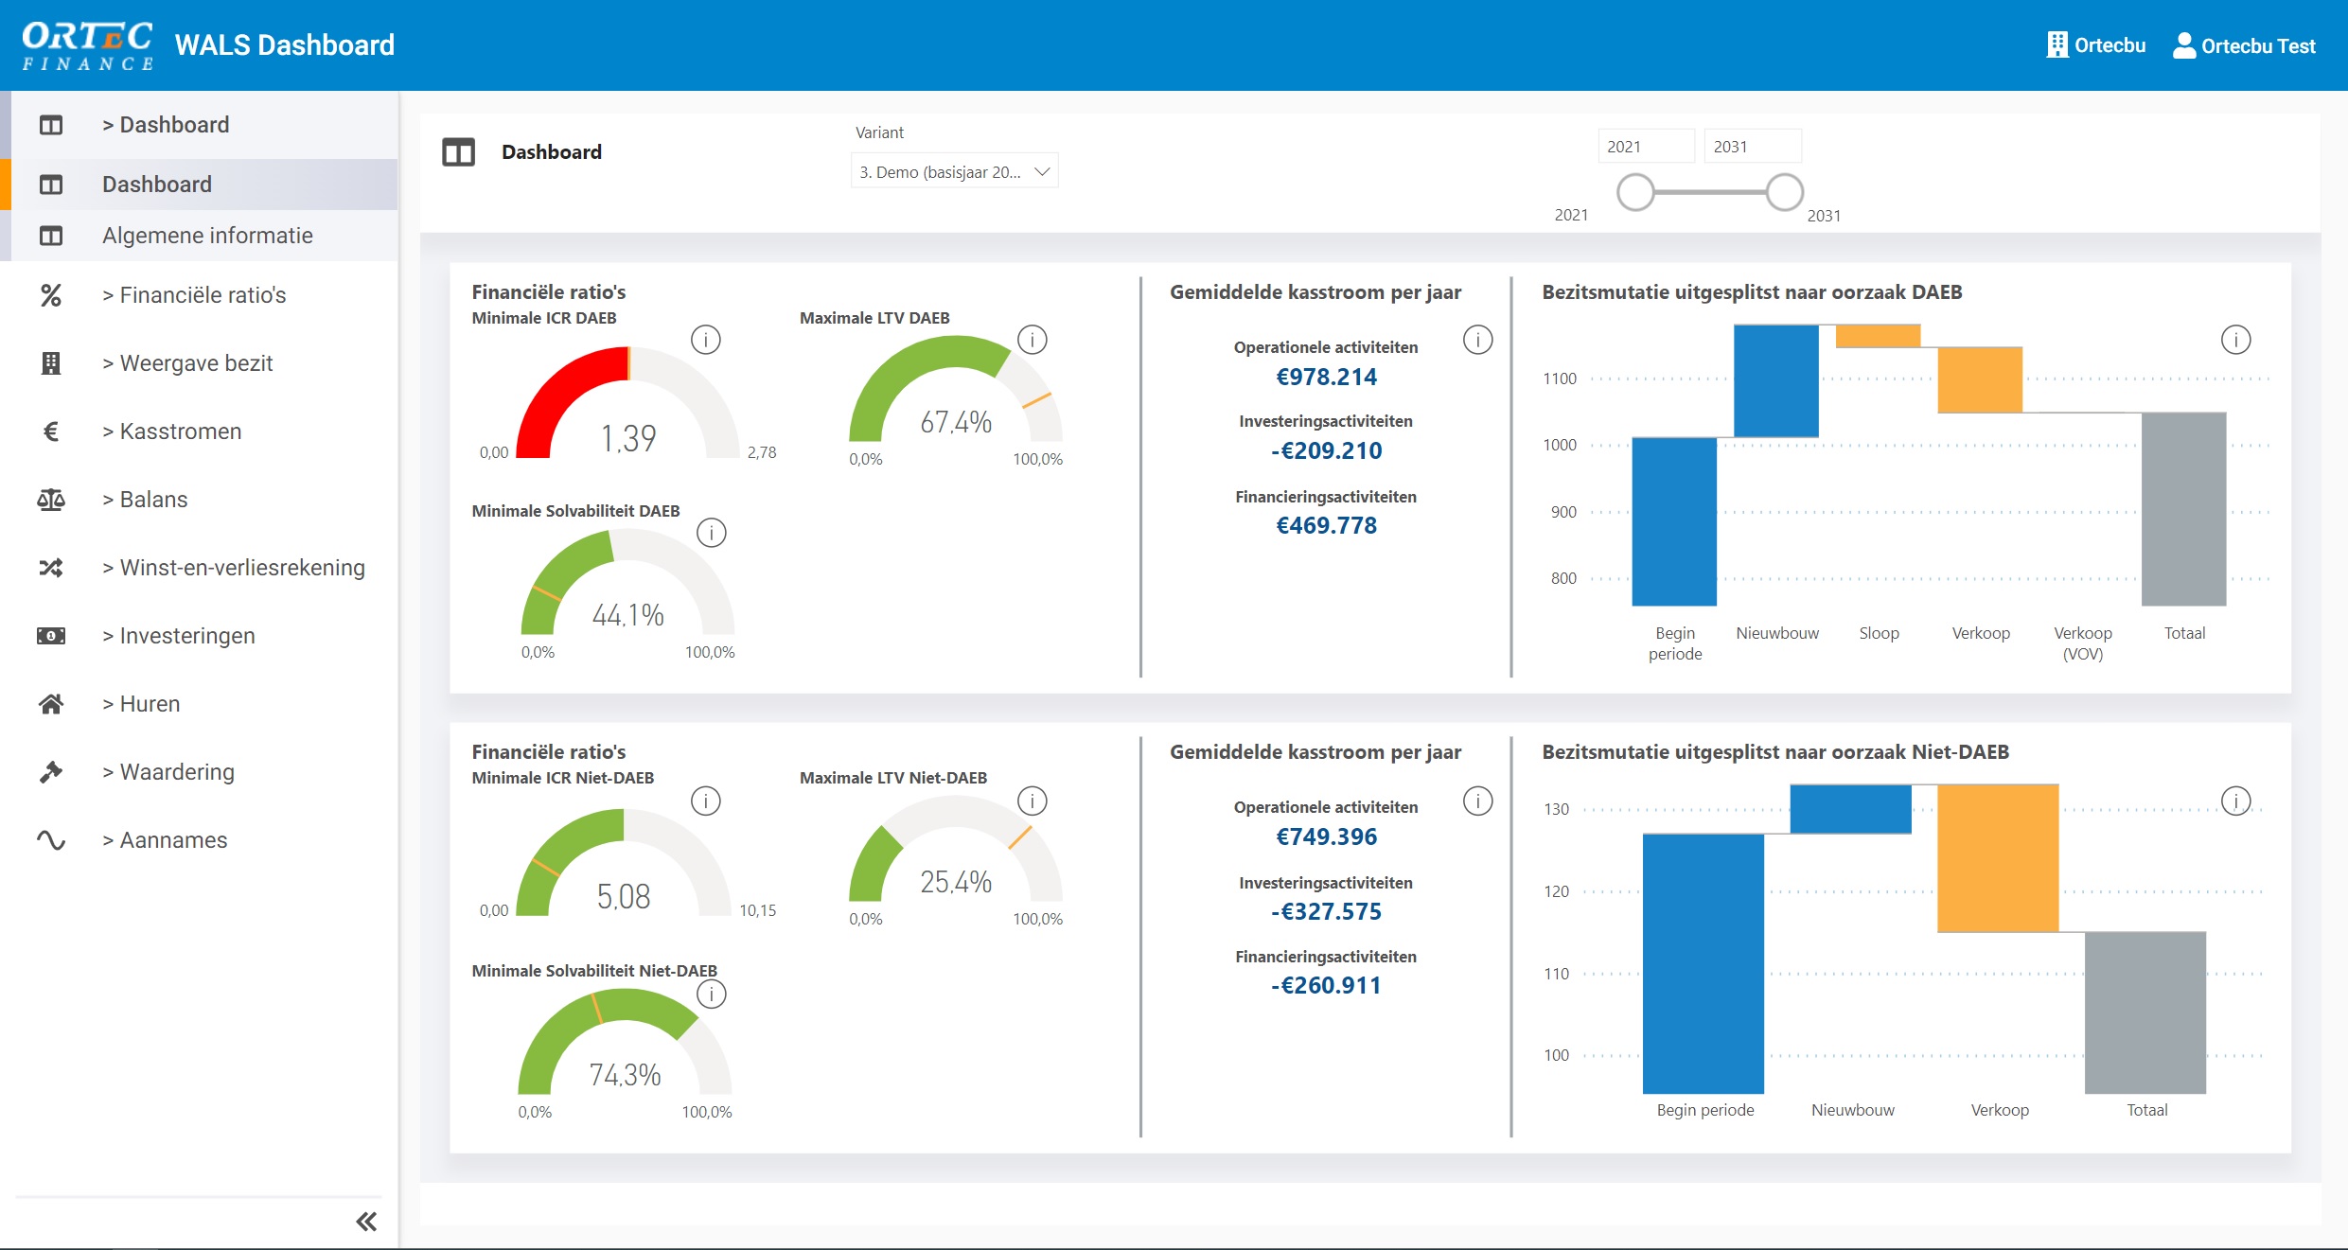Click the Weergave bezit building icon
The image size is (2348, 1250).
pyautogui.click(x=50, y=363)
